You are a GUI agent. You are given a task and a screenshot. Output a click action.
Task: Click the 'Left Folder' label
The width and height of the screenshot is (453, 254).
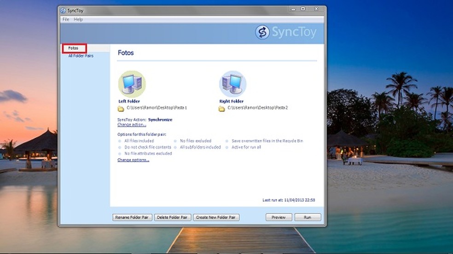(129, 101)
